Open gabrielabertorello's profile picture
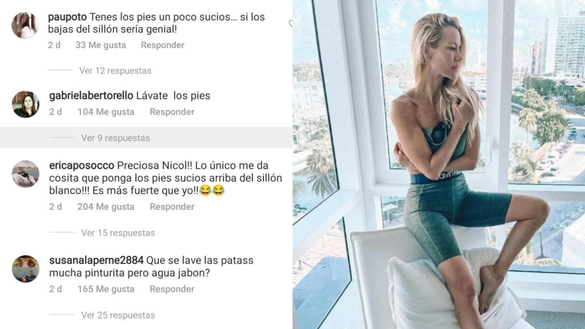The height and width of the screenshot is (329, 585). (x=25, y=104)
